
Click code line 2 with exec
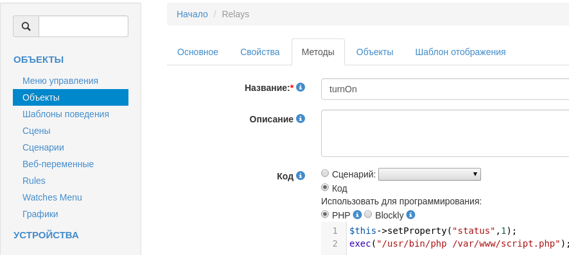tap(459, 243)
